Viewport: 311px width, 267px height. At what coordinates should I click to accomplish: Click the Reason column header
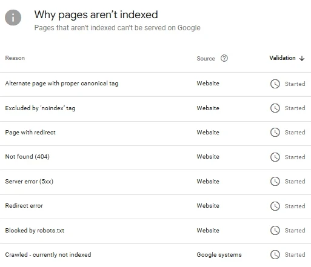(15, 58)
